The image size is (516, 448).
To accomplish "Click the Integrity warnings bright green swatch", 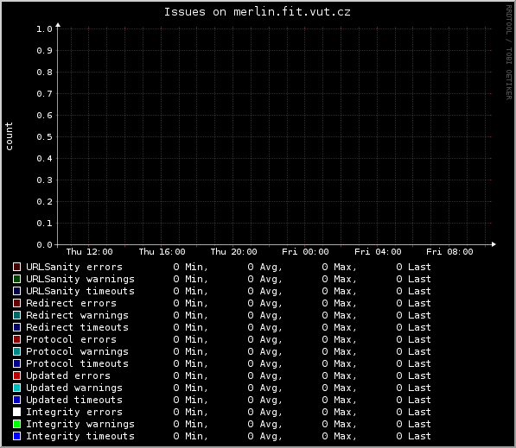I will pyautogui.click(x=16, y=424).
